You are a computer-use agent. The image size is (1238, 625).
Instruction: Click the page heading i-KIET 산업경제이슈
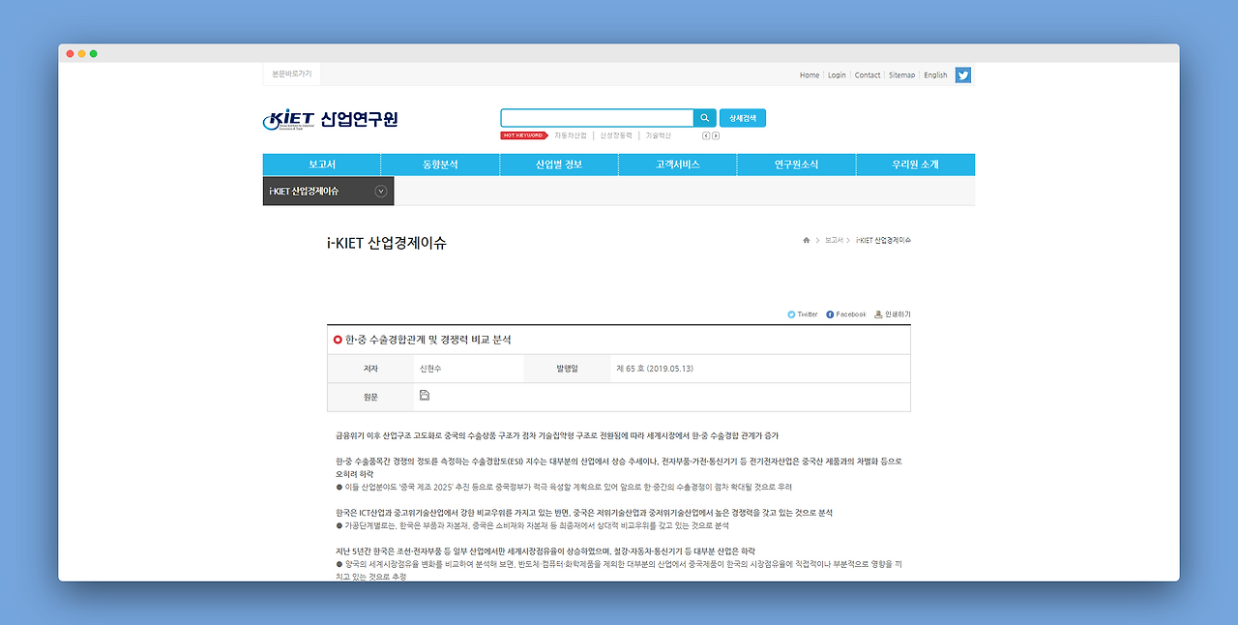(x=387, y=243)
